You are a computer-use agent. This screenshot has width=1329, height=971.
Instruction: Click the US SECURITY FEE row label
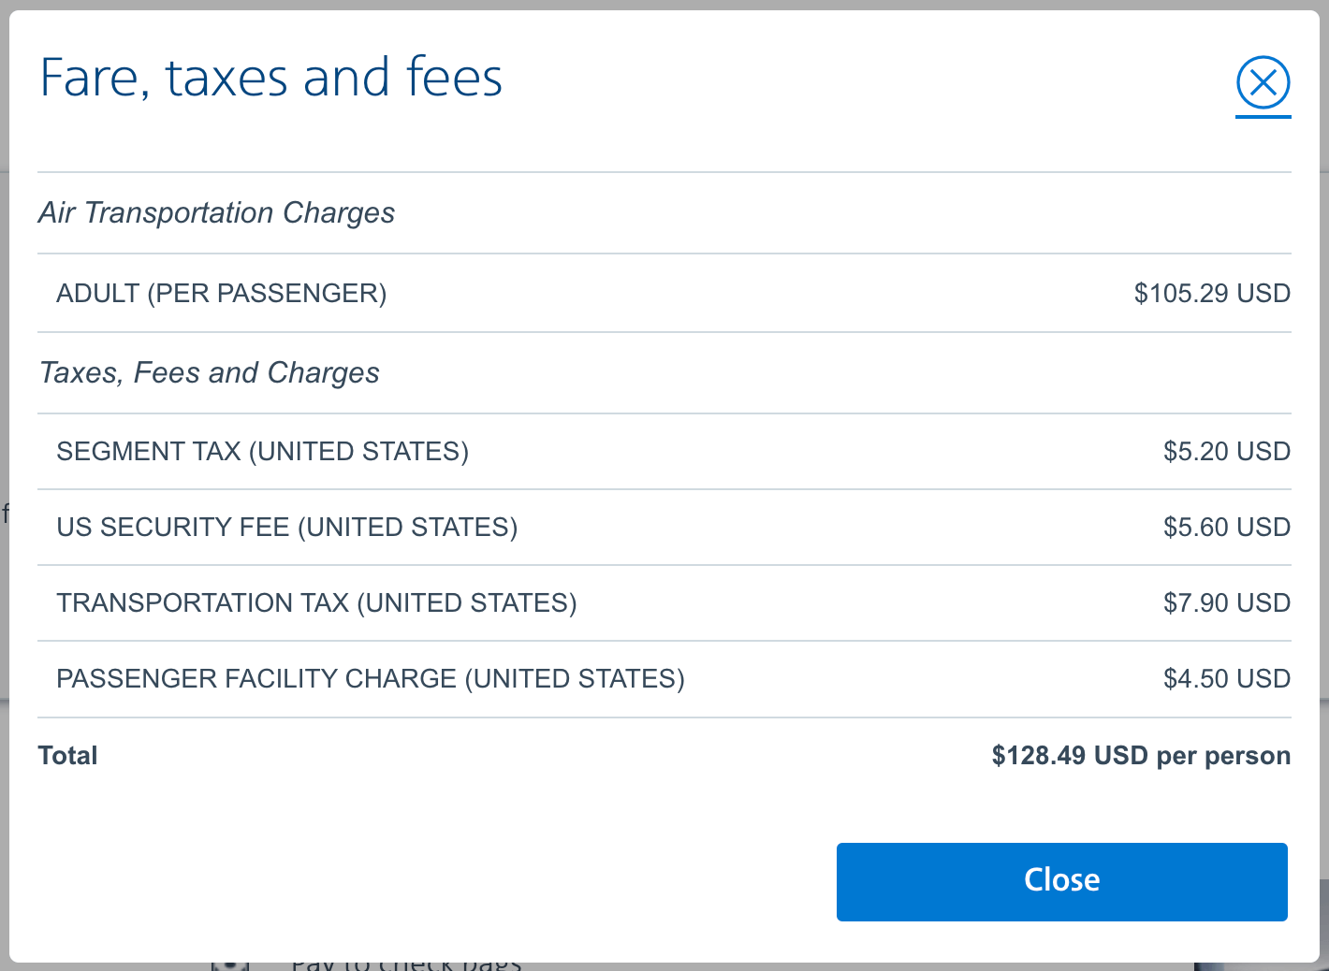pyautogui.click(x=286, y=528)
